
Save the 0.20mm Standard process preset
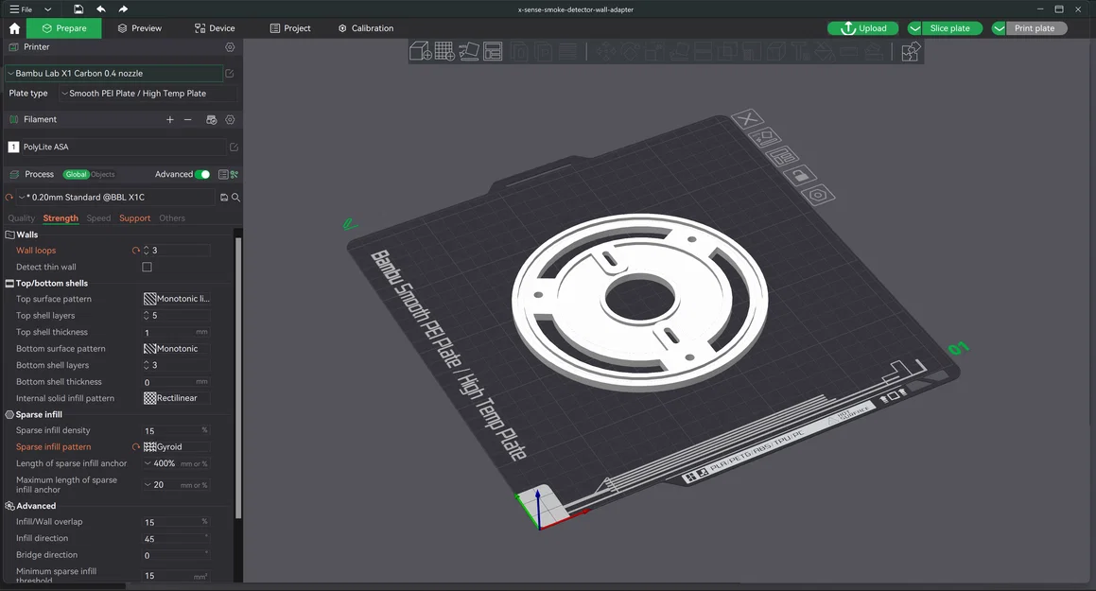224,198
